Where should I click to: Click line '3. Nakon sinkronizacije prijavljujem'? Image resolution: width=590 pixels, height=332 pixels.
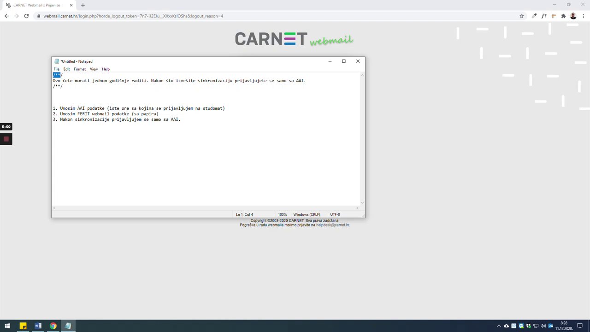pyautogui.click(x=117, y=119)
